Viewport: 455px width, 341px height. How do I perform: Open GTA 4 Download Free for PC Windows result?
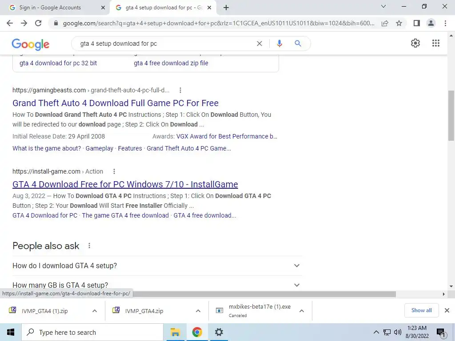[125, 184]
